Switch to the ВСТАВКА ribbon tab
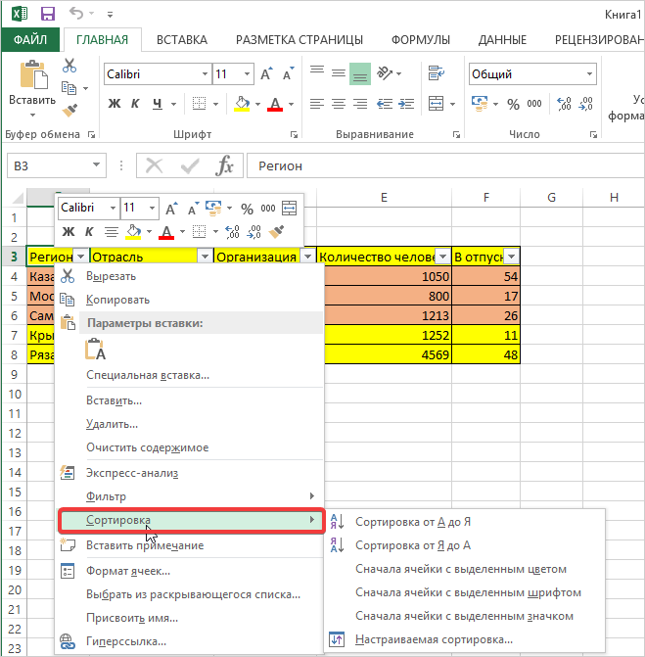The width and height of the screenshot is (645, 657). pyautogui.click(x=181, y=40)
